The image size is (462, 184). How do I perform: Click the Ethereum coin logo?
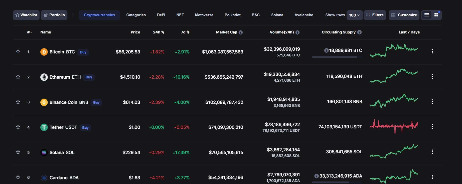[44, 77]
